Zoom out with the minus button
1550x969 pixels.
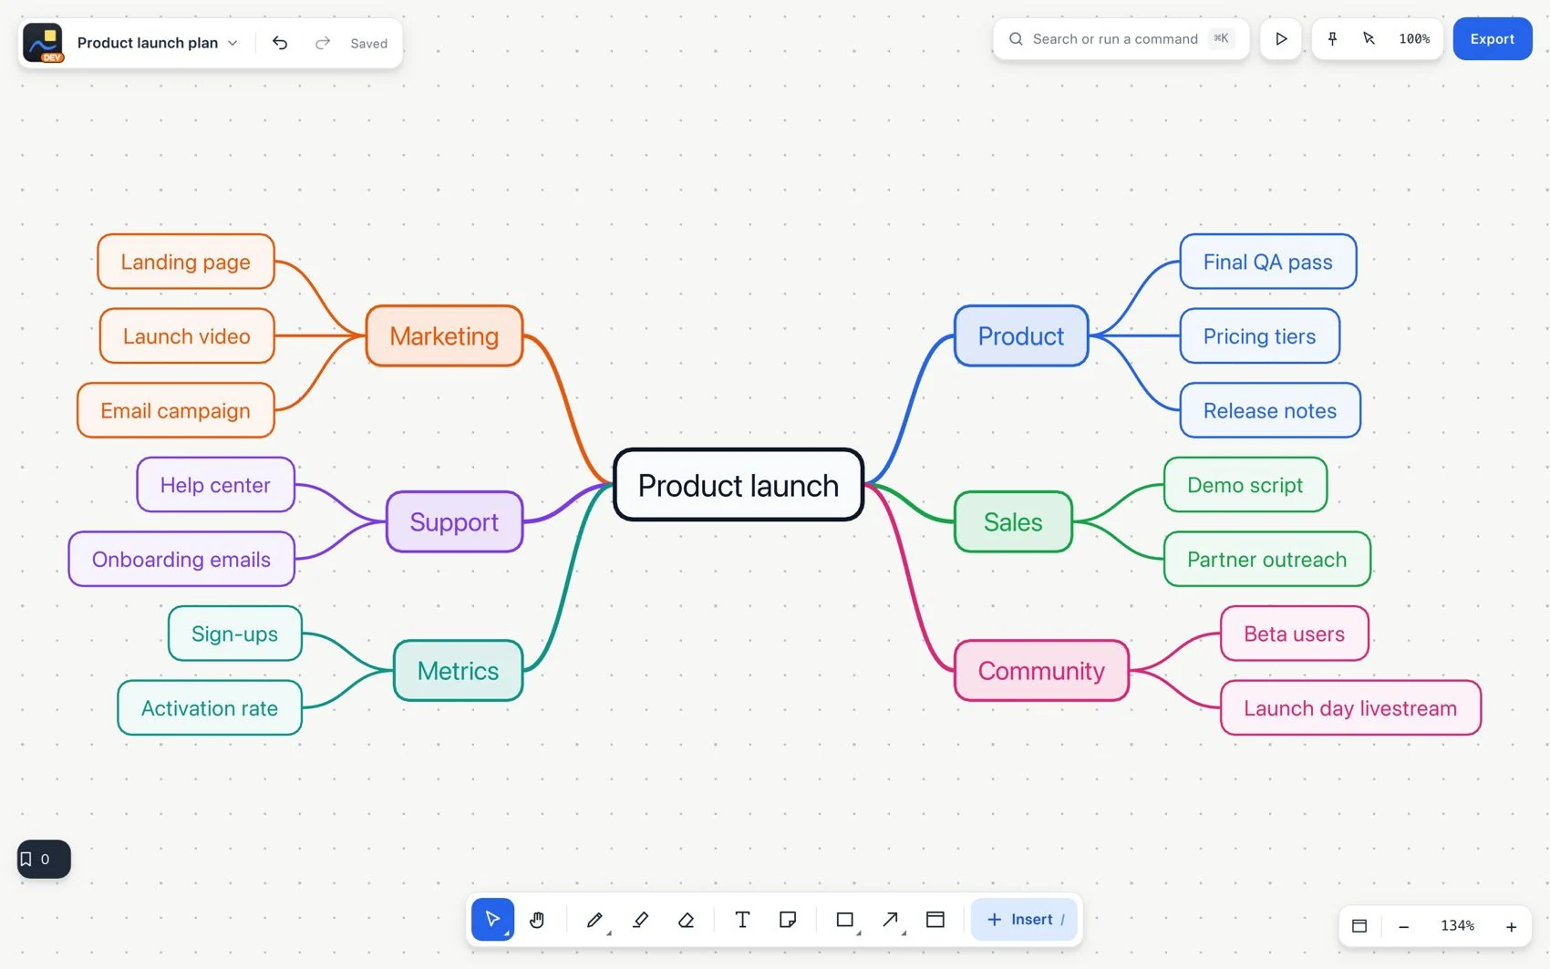click(1404, 926)
